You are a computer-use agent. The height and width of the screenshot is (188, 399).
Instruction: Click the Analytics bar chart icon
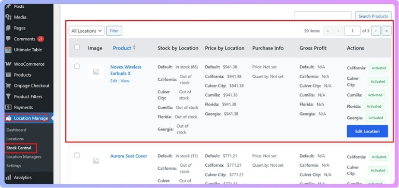8,177
